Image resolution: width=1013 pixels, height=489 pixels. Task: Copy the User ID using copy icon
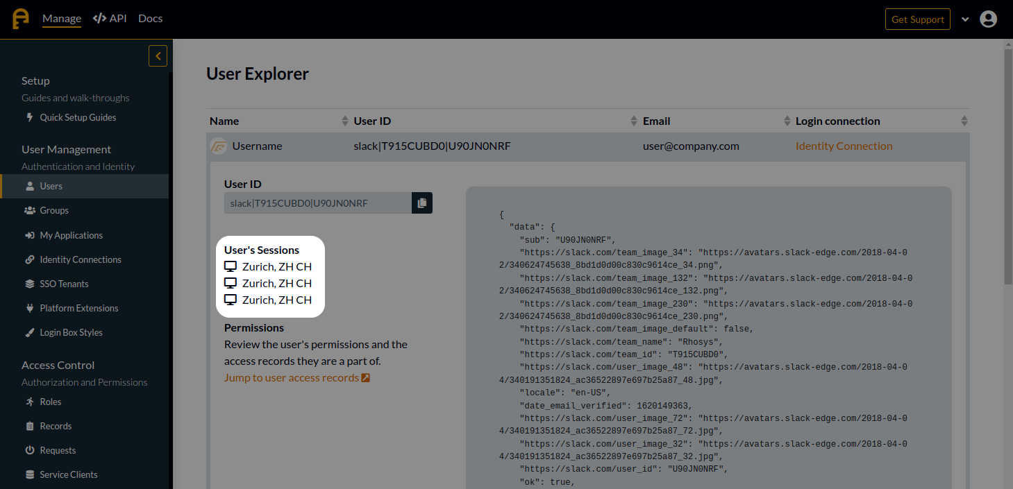421,203
